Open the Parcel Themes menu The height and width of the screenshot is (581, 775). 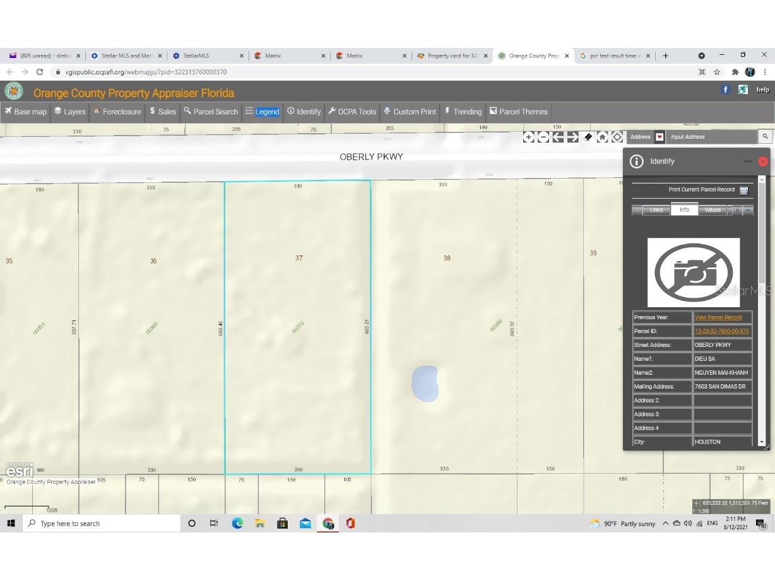point(518,112)
